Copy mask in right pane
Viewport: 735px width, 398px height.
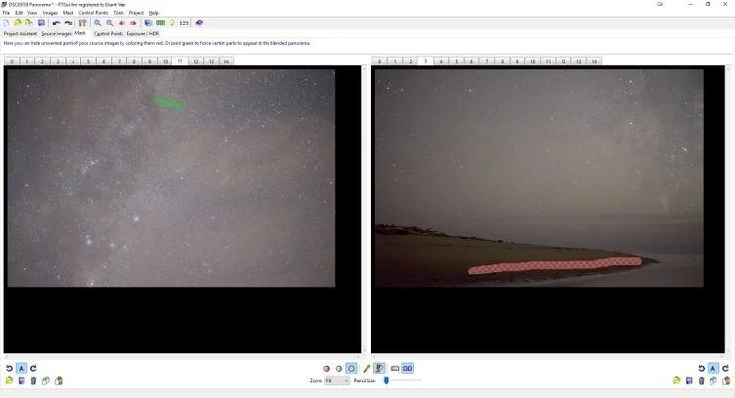[713, 381]
